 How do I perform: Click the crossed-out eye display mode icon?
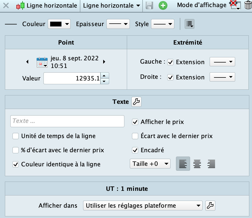235,5
